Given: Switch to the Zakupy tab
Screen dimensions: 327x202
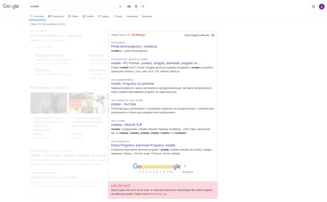Looking at the screenshot, I should click(103, 16).
